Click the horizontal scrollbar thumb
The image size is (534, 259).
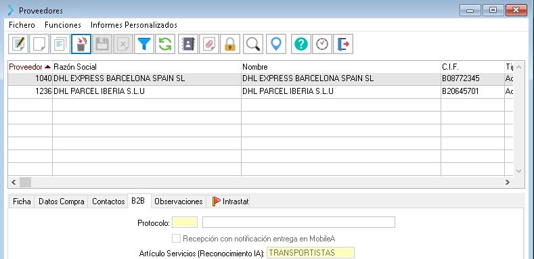[25, 182]
